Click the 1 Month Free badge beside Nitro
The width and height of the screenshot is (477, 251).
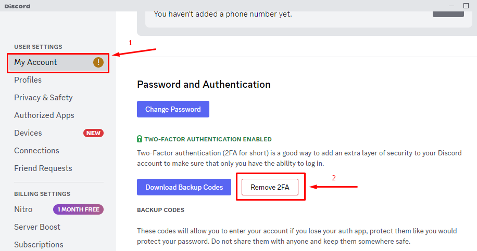[79, 209]
